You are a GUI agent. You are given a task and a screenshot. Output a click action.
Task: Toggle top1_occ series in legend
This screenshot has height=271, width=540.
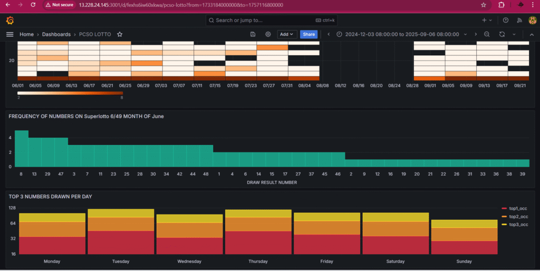click(x=518, y=209)
